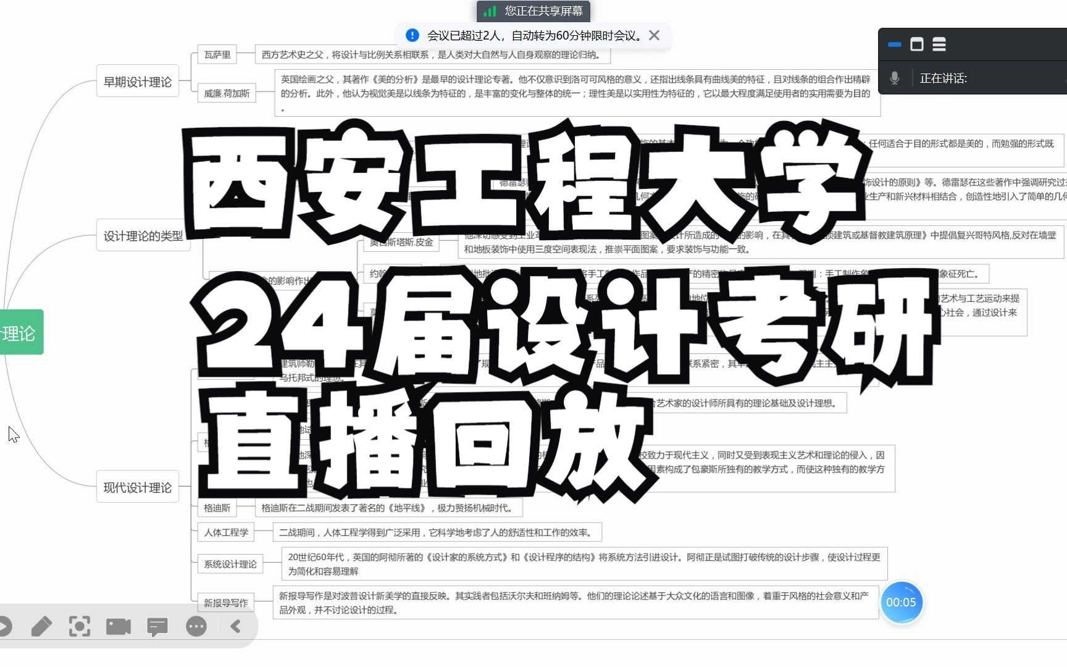This screenshot has width=1067, height=667.
Task: Toggle the blue minimize switch on meeting panel
Action: 894,44
